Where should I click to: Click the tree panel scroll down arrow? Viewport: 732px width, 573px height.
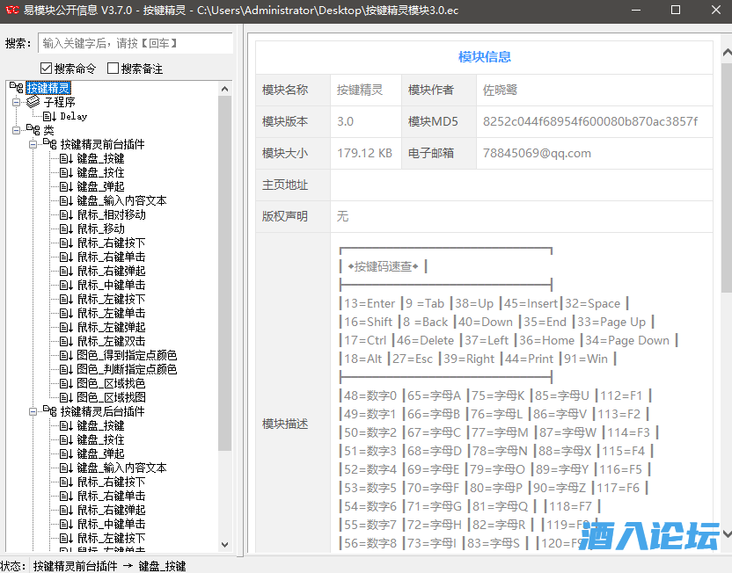[224, 545]
